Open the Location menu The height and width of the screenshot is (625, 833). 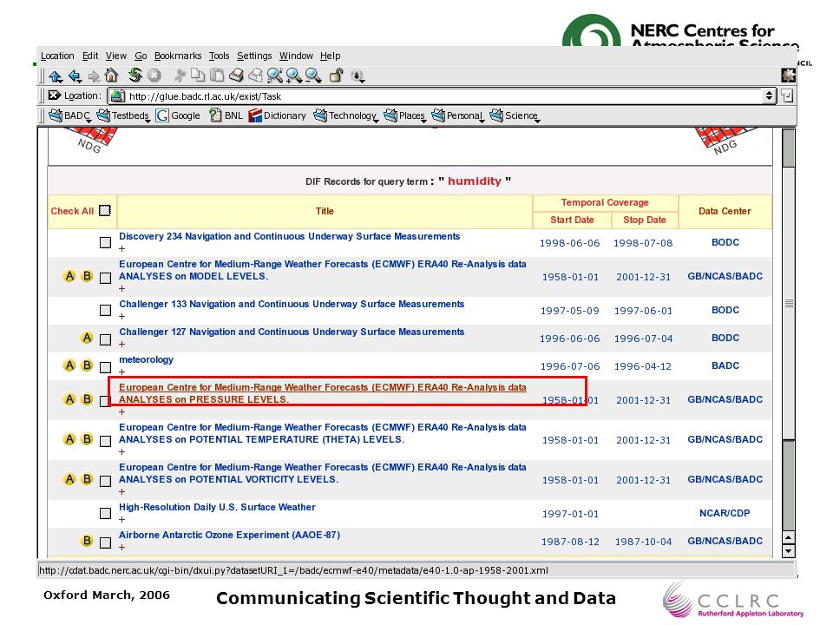click(57, 56)
